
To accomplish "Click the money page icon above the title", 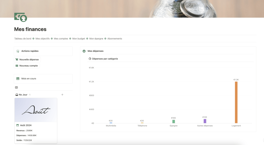I will point(21,17).
